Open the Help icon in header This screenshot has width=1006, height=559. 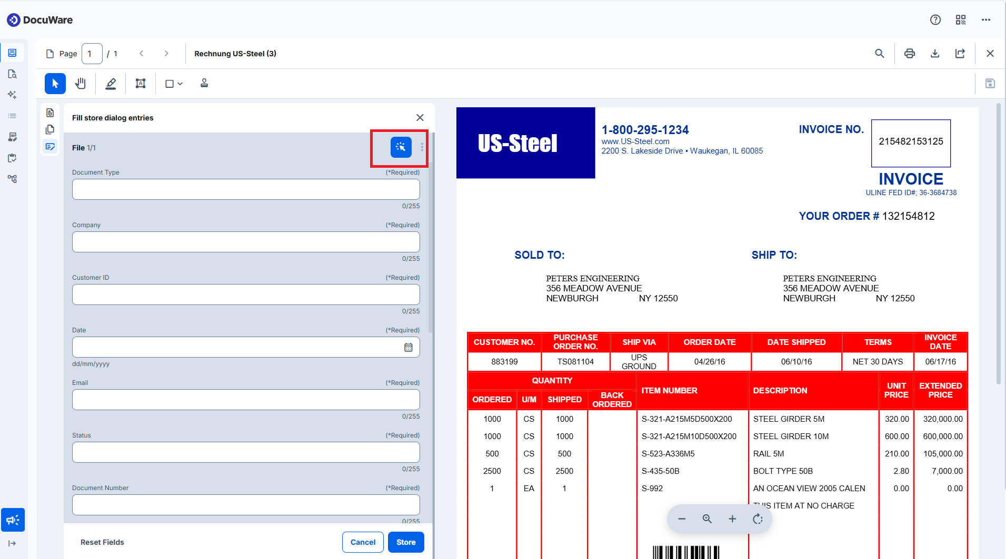click(935, 20)
